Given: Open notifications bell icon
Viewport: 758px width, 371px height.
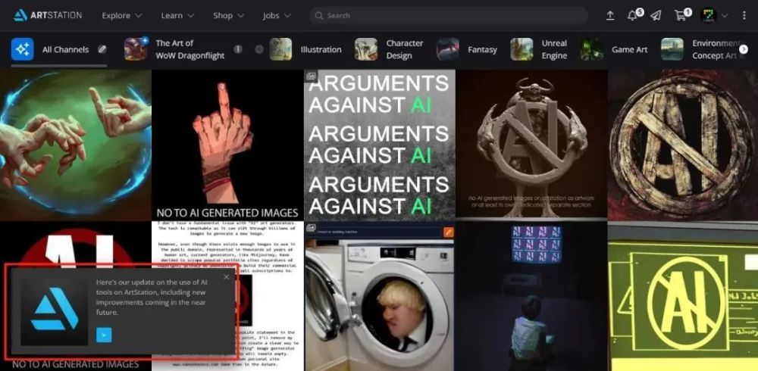Looking at the screenshot, I should click(x=632, y=16).
